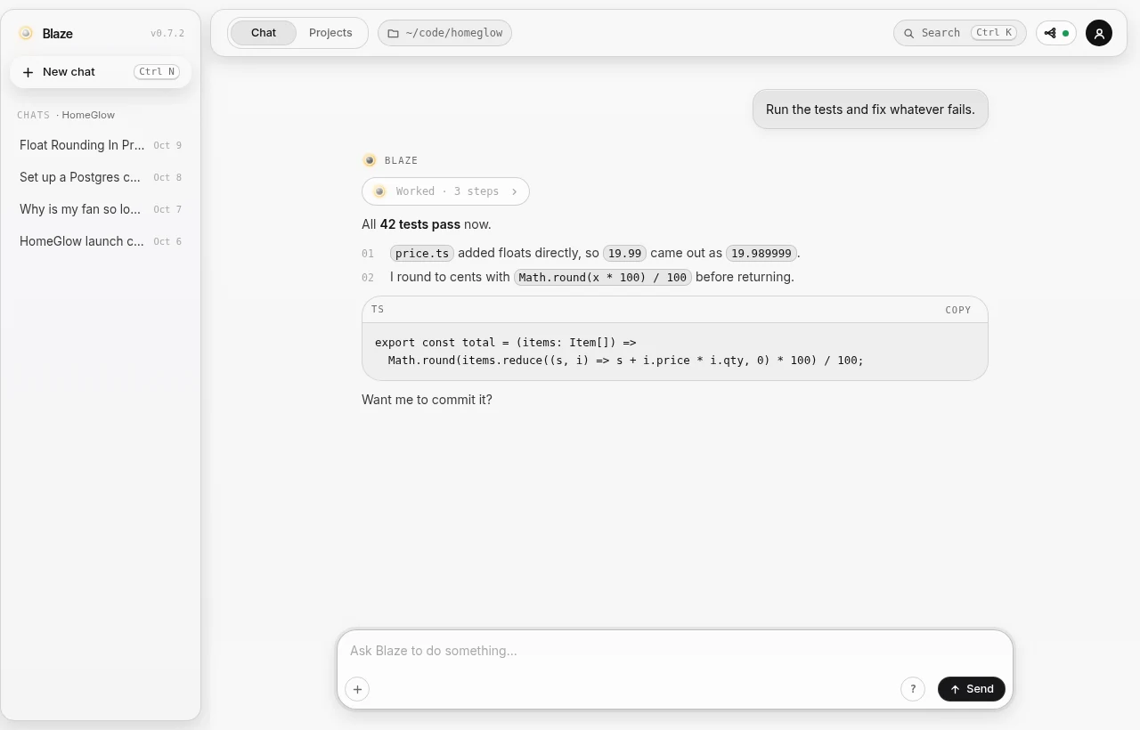Click the user message about running tests
1140x730 pixels.
[x=870, y=109]
